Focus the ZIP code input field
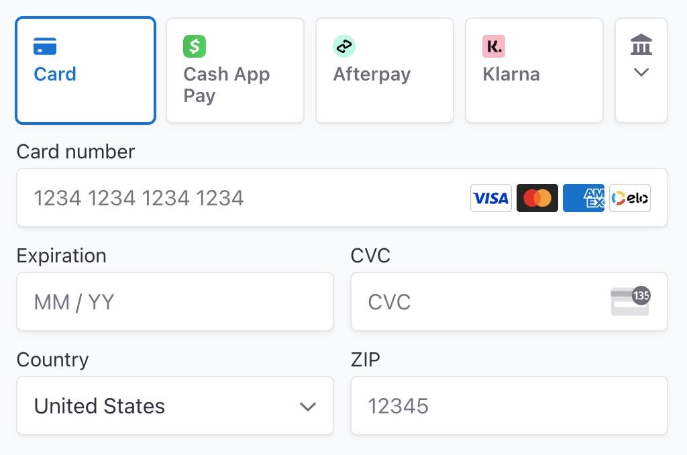This screenshot has height=455, width=687. pyautogui.click(x=509, y=406)
